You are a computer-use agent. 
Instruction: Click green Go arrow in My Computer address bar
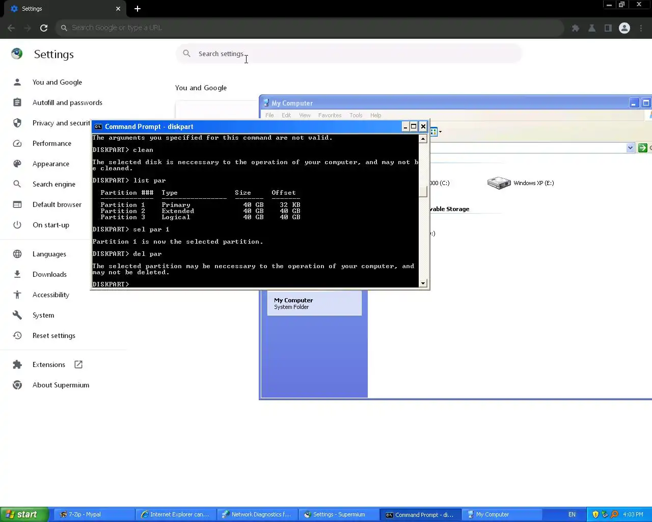click(643, 148)
